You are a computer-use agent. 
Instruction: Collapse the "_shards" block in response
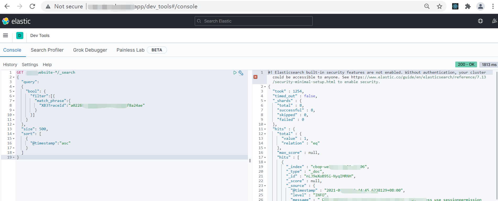click(265, 101)
